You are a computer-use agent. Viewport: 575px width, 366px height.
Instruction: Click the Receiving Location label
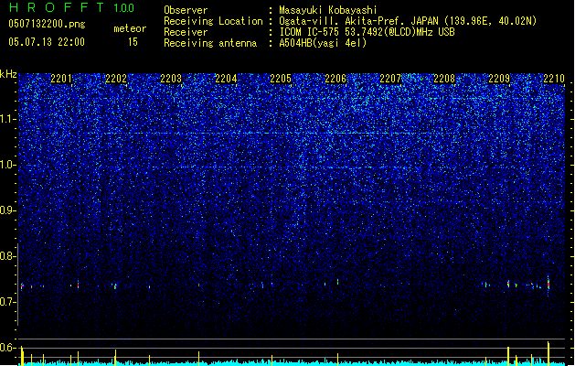[x=213, y=21]
